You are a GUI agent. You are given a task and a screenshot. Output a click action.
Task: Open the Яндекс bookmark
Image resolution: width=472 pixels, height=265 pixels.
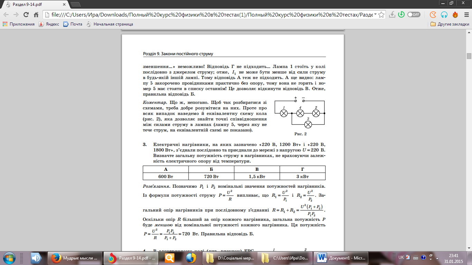(x=49, y=24)
